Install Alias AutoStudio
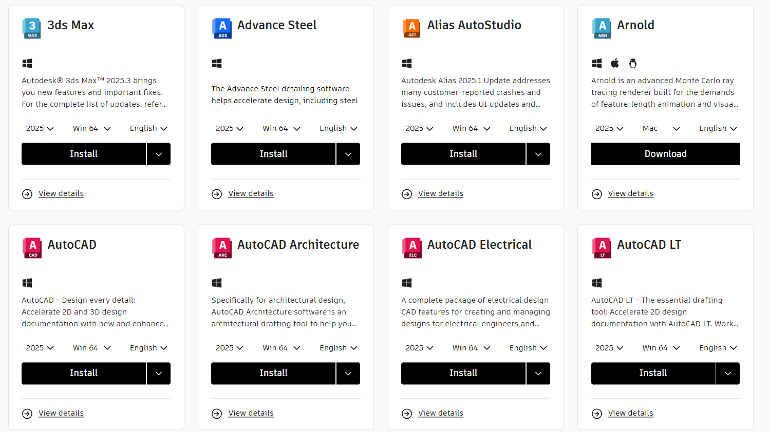 (463, 154)
